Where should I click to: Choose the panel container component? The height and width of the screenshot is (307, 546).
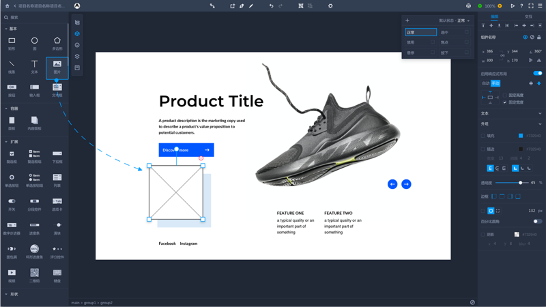click(12, 121)
